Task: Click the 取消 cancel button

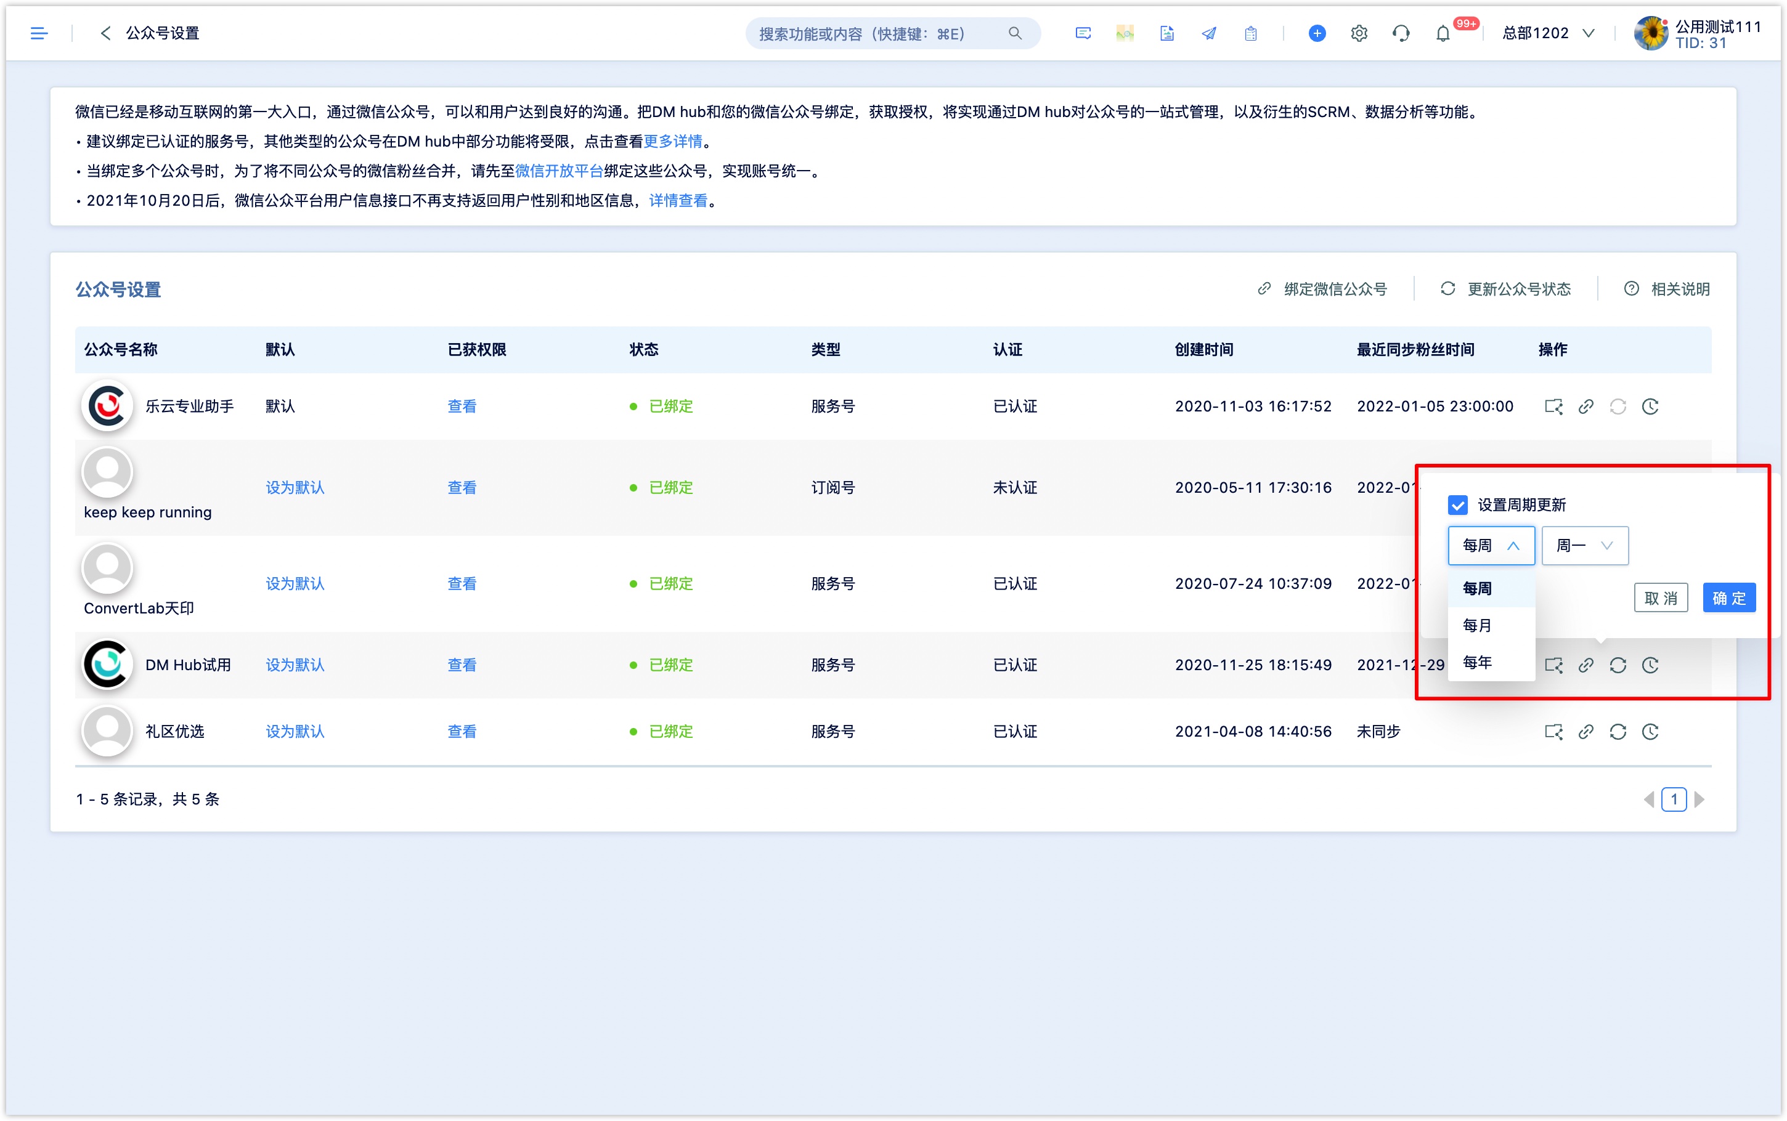Action: (x=1660, y=597)
